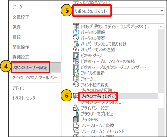Click the ブラウザーでプレビュー icon
The width and height of the screenshot is (167, 137).
(x=76, y=114)
